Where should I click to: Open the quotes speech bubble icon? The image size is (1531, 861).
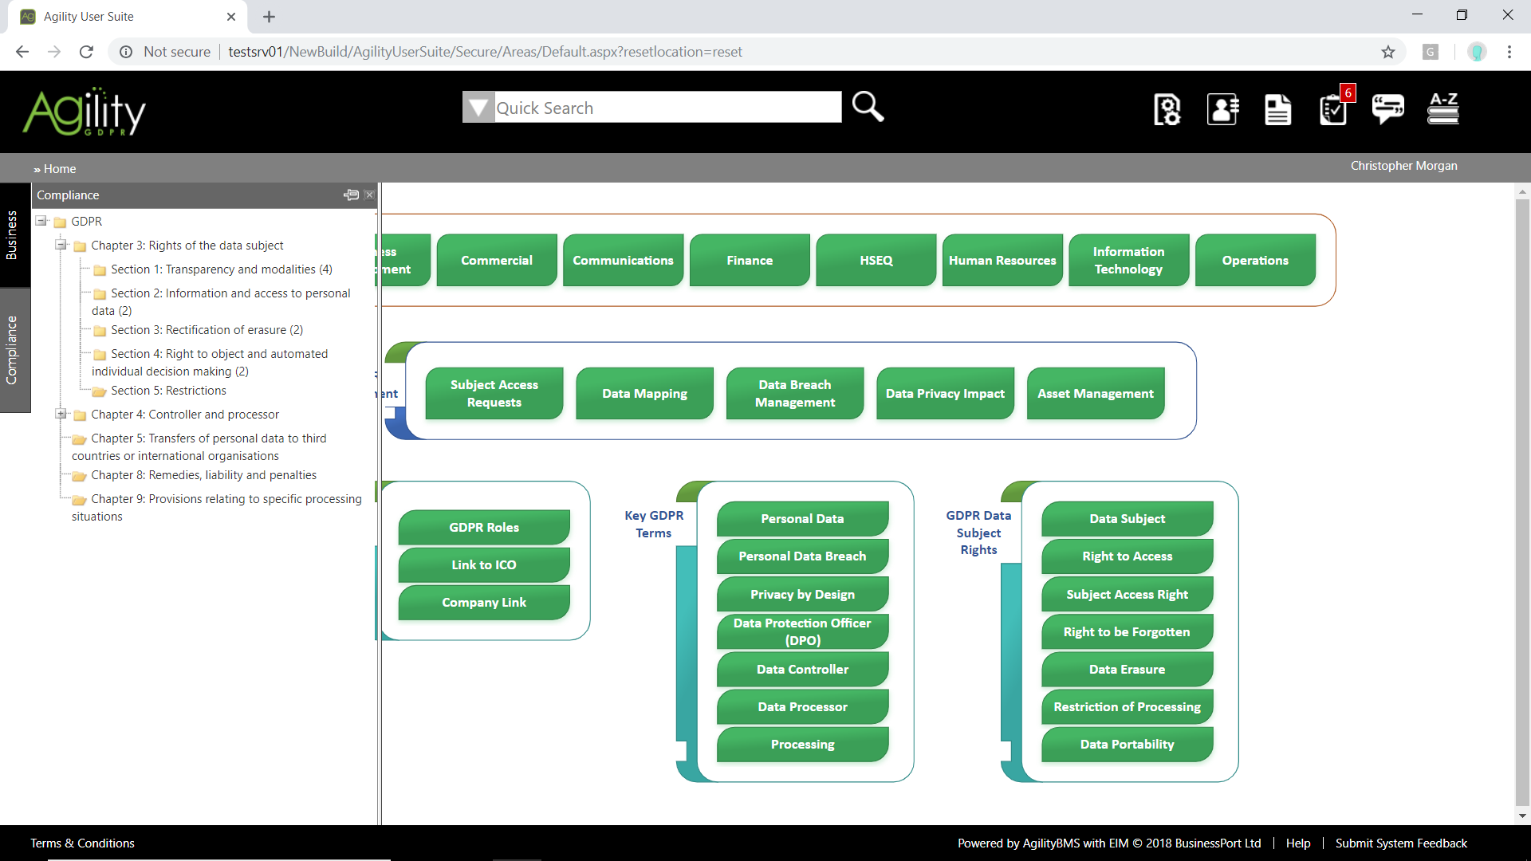(1387, 108)
